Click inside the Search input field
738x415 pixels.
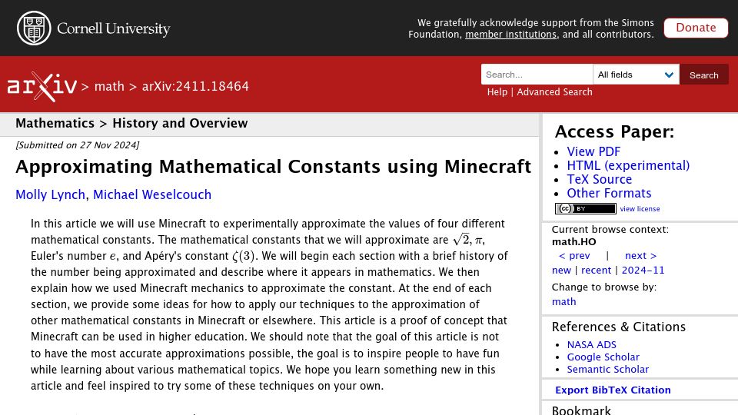coord(537,75)
